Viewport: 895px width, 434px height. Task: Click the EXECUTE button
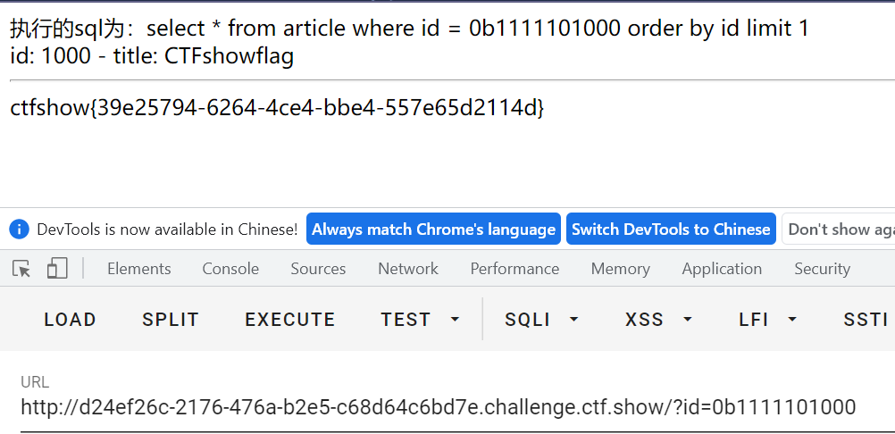coord(290,320)
